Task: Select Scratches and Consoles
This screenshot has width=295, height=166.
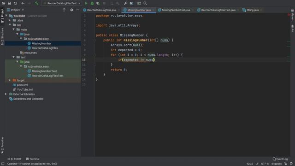Action: [x=26, y=99]
